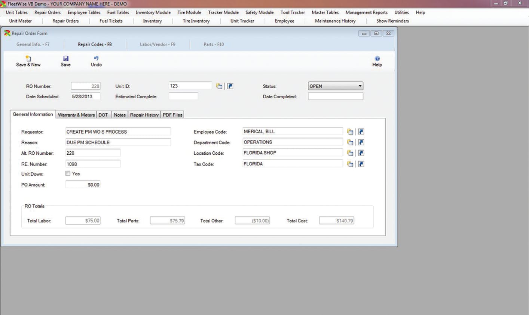Viewport: 529px width, 315px height.
Task: Open the Warranty & Meters tab
Action: coord(76,115)
